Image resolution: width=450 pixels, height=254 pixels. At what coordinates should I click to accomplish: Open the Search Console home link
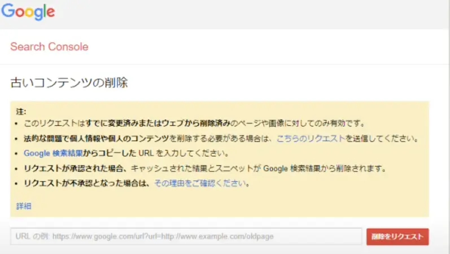(x=49, y=47)
